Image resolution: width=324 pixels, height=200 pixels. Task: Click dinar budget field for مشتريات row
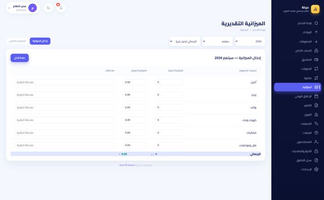click(x=169, y=133)
